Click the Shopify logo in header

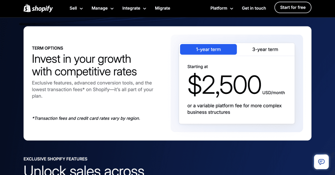coord(38,8)
